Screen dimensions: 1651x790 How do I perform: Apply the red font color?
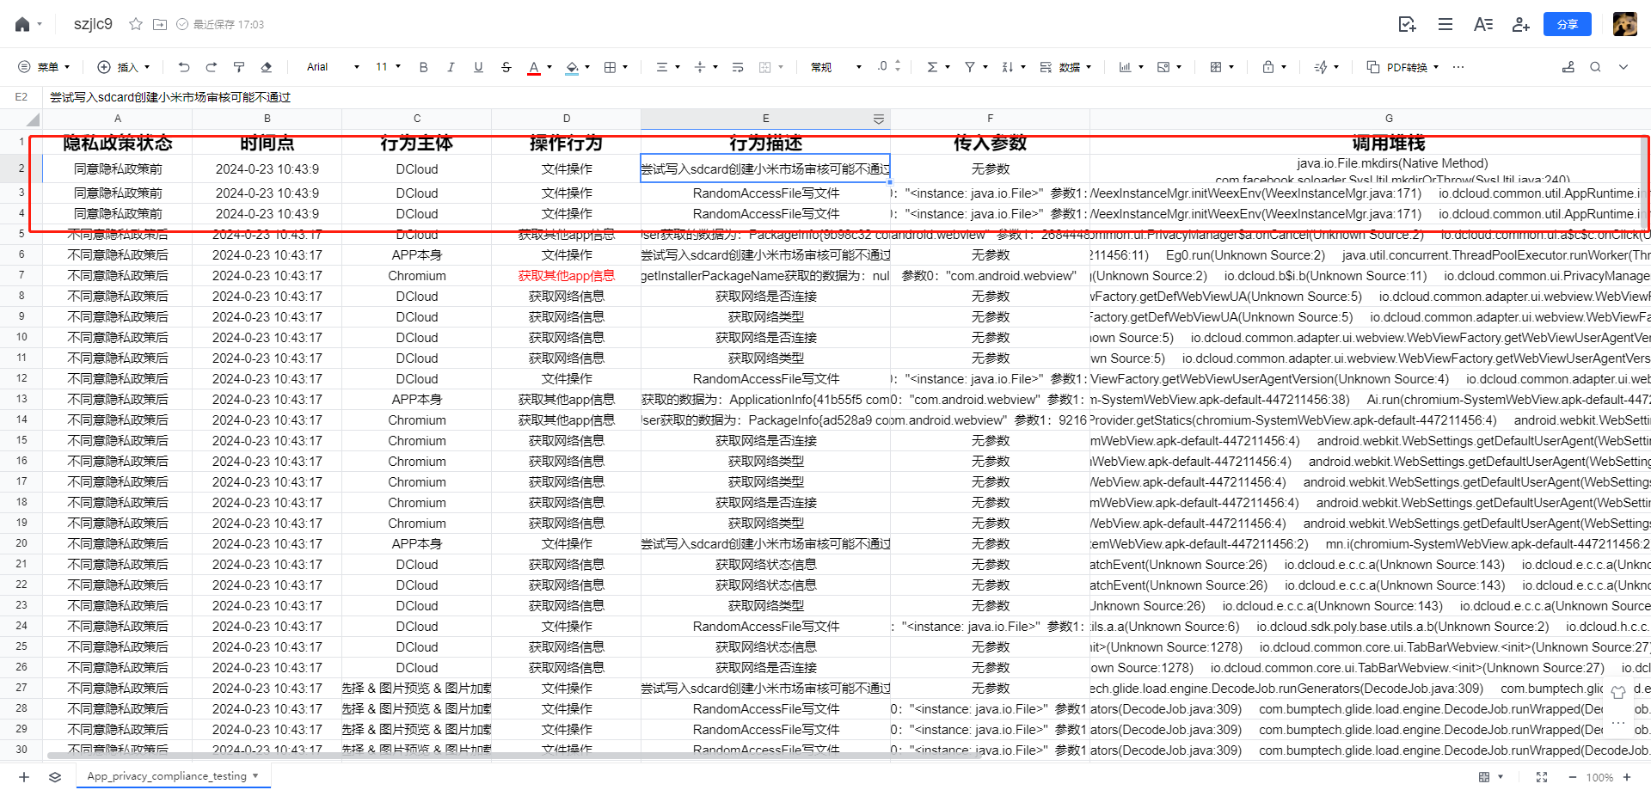click(x=534, y=67)
